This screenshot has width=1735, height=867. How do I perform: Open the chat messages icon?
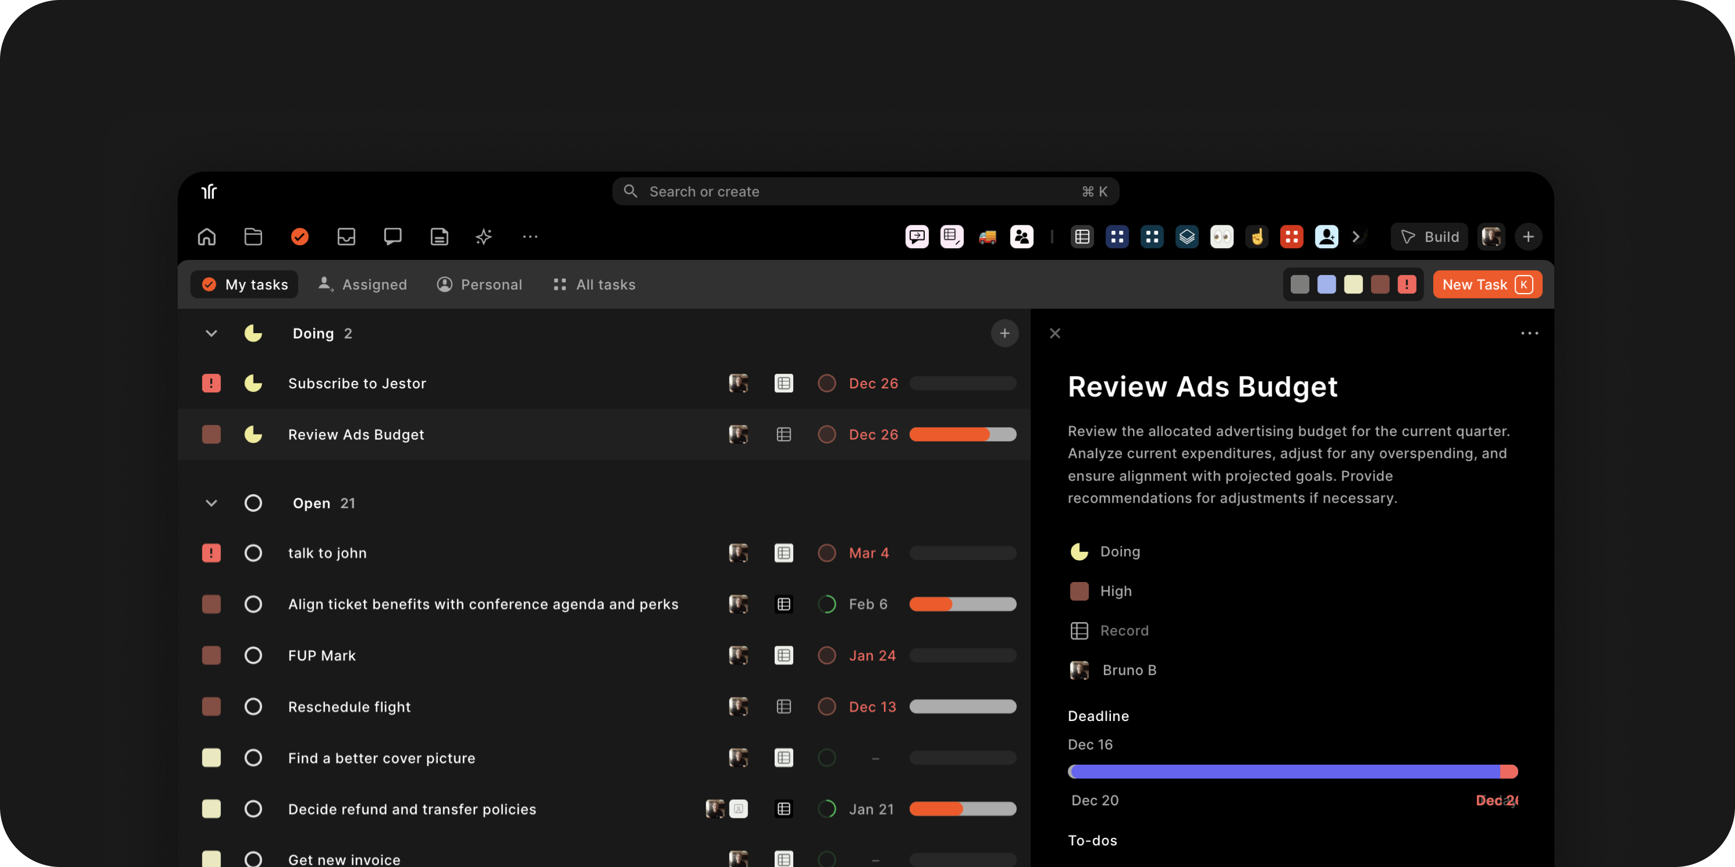pyautogui.click(x=393, y=236)
